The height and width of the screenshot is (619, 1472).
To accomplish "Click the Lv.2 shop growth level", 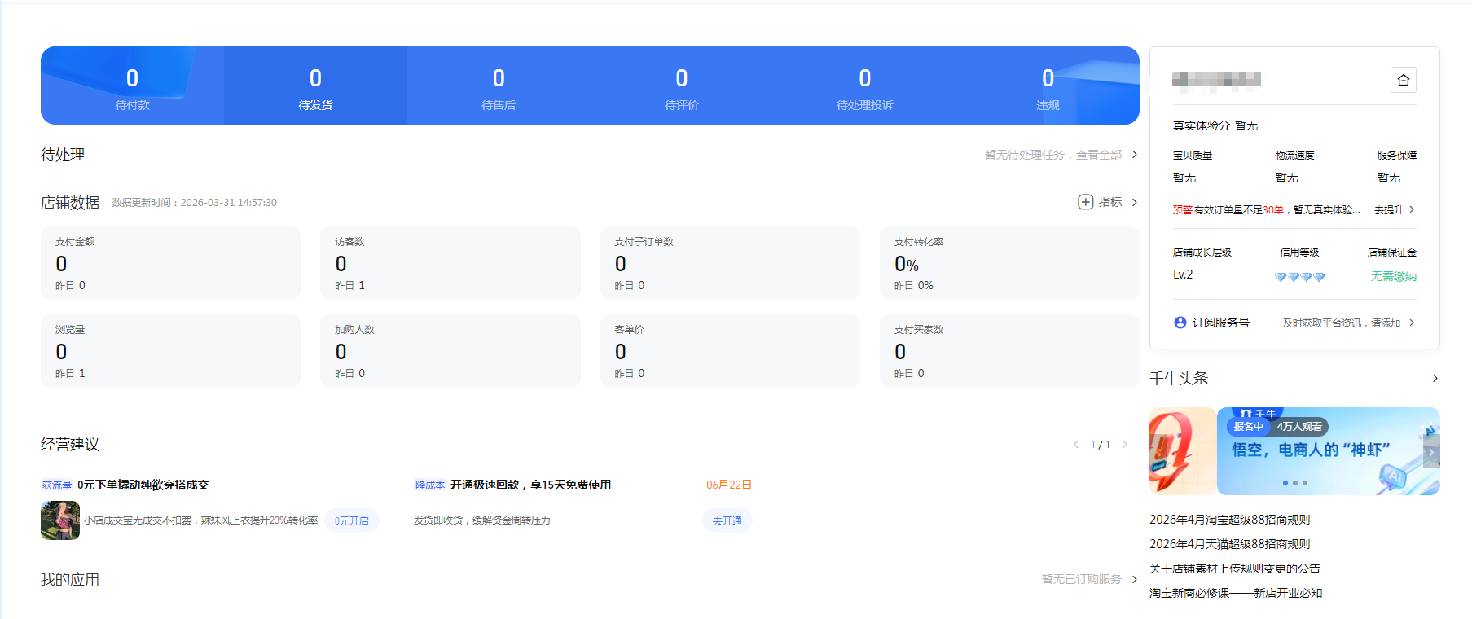I will [1183, 274].
